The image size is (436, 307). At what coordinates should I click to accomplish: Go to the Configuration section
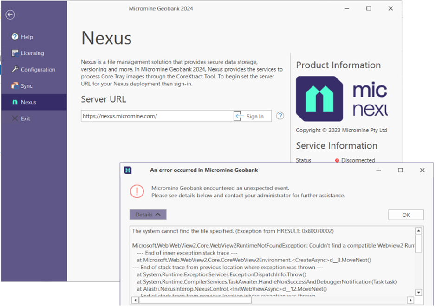pos(38,70)
